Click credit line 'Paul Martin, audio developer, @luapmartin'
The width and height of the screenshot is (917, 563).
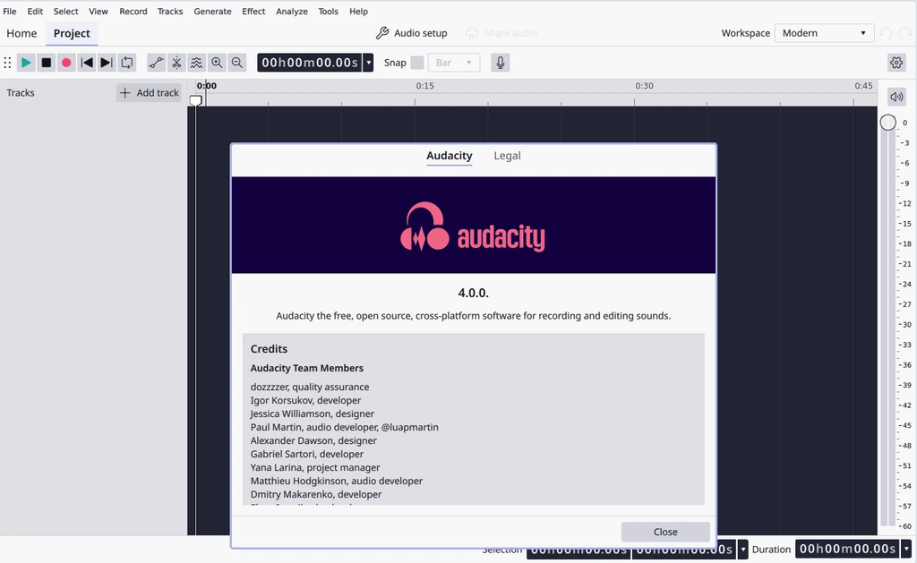tap(345, 427)
